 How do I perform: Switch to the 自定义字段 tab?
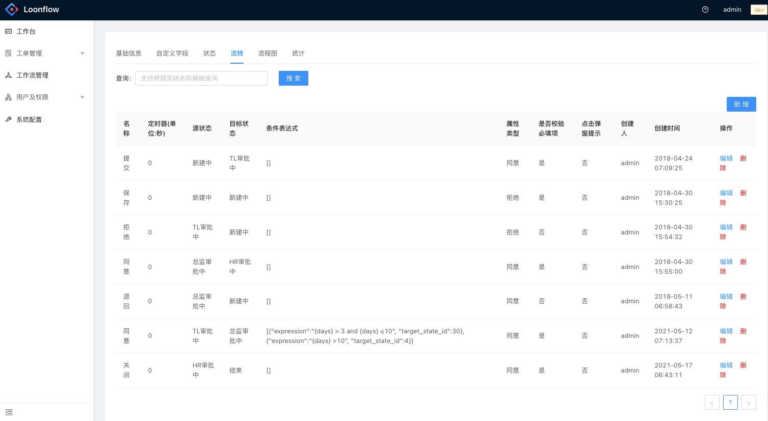172,54
